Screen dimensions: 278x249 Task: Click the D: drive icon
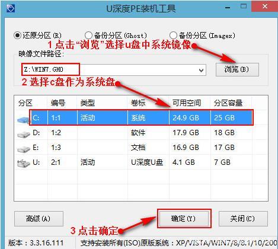pos(24,135)
